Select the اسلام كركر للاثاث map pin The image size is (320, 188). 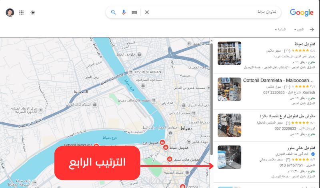pos(94,104)
